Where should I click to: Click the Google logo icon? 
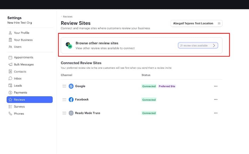pos(71,86)
